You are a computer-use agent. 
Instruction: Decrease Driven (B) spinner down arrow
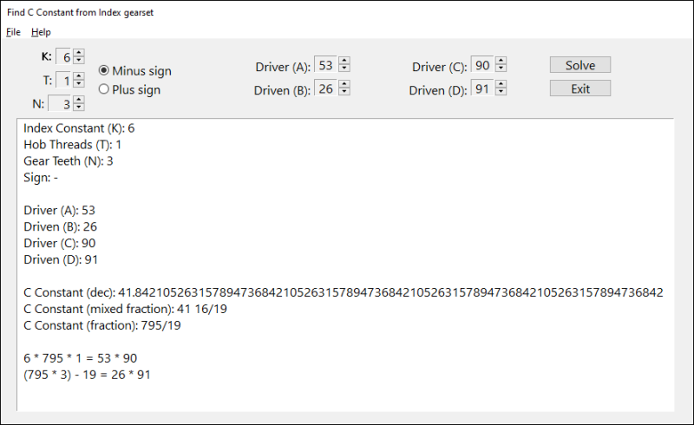(344, 92)
